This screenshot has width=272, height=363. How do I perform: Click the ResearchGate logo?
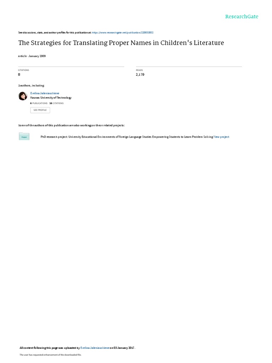(x=242, y=17)
